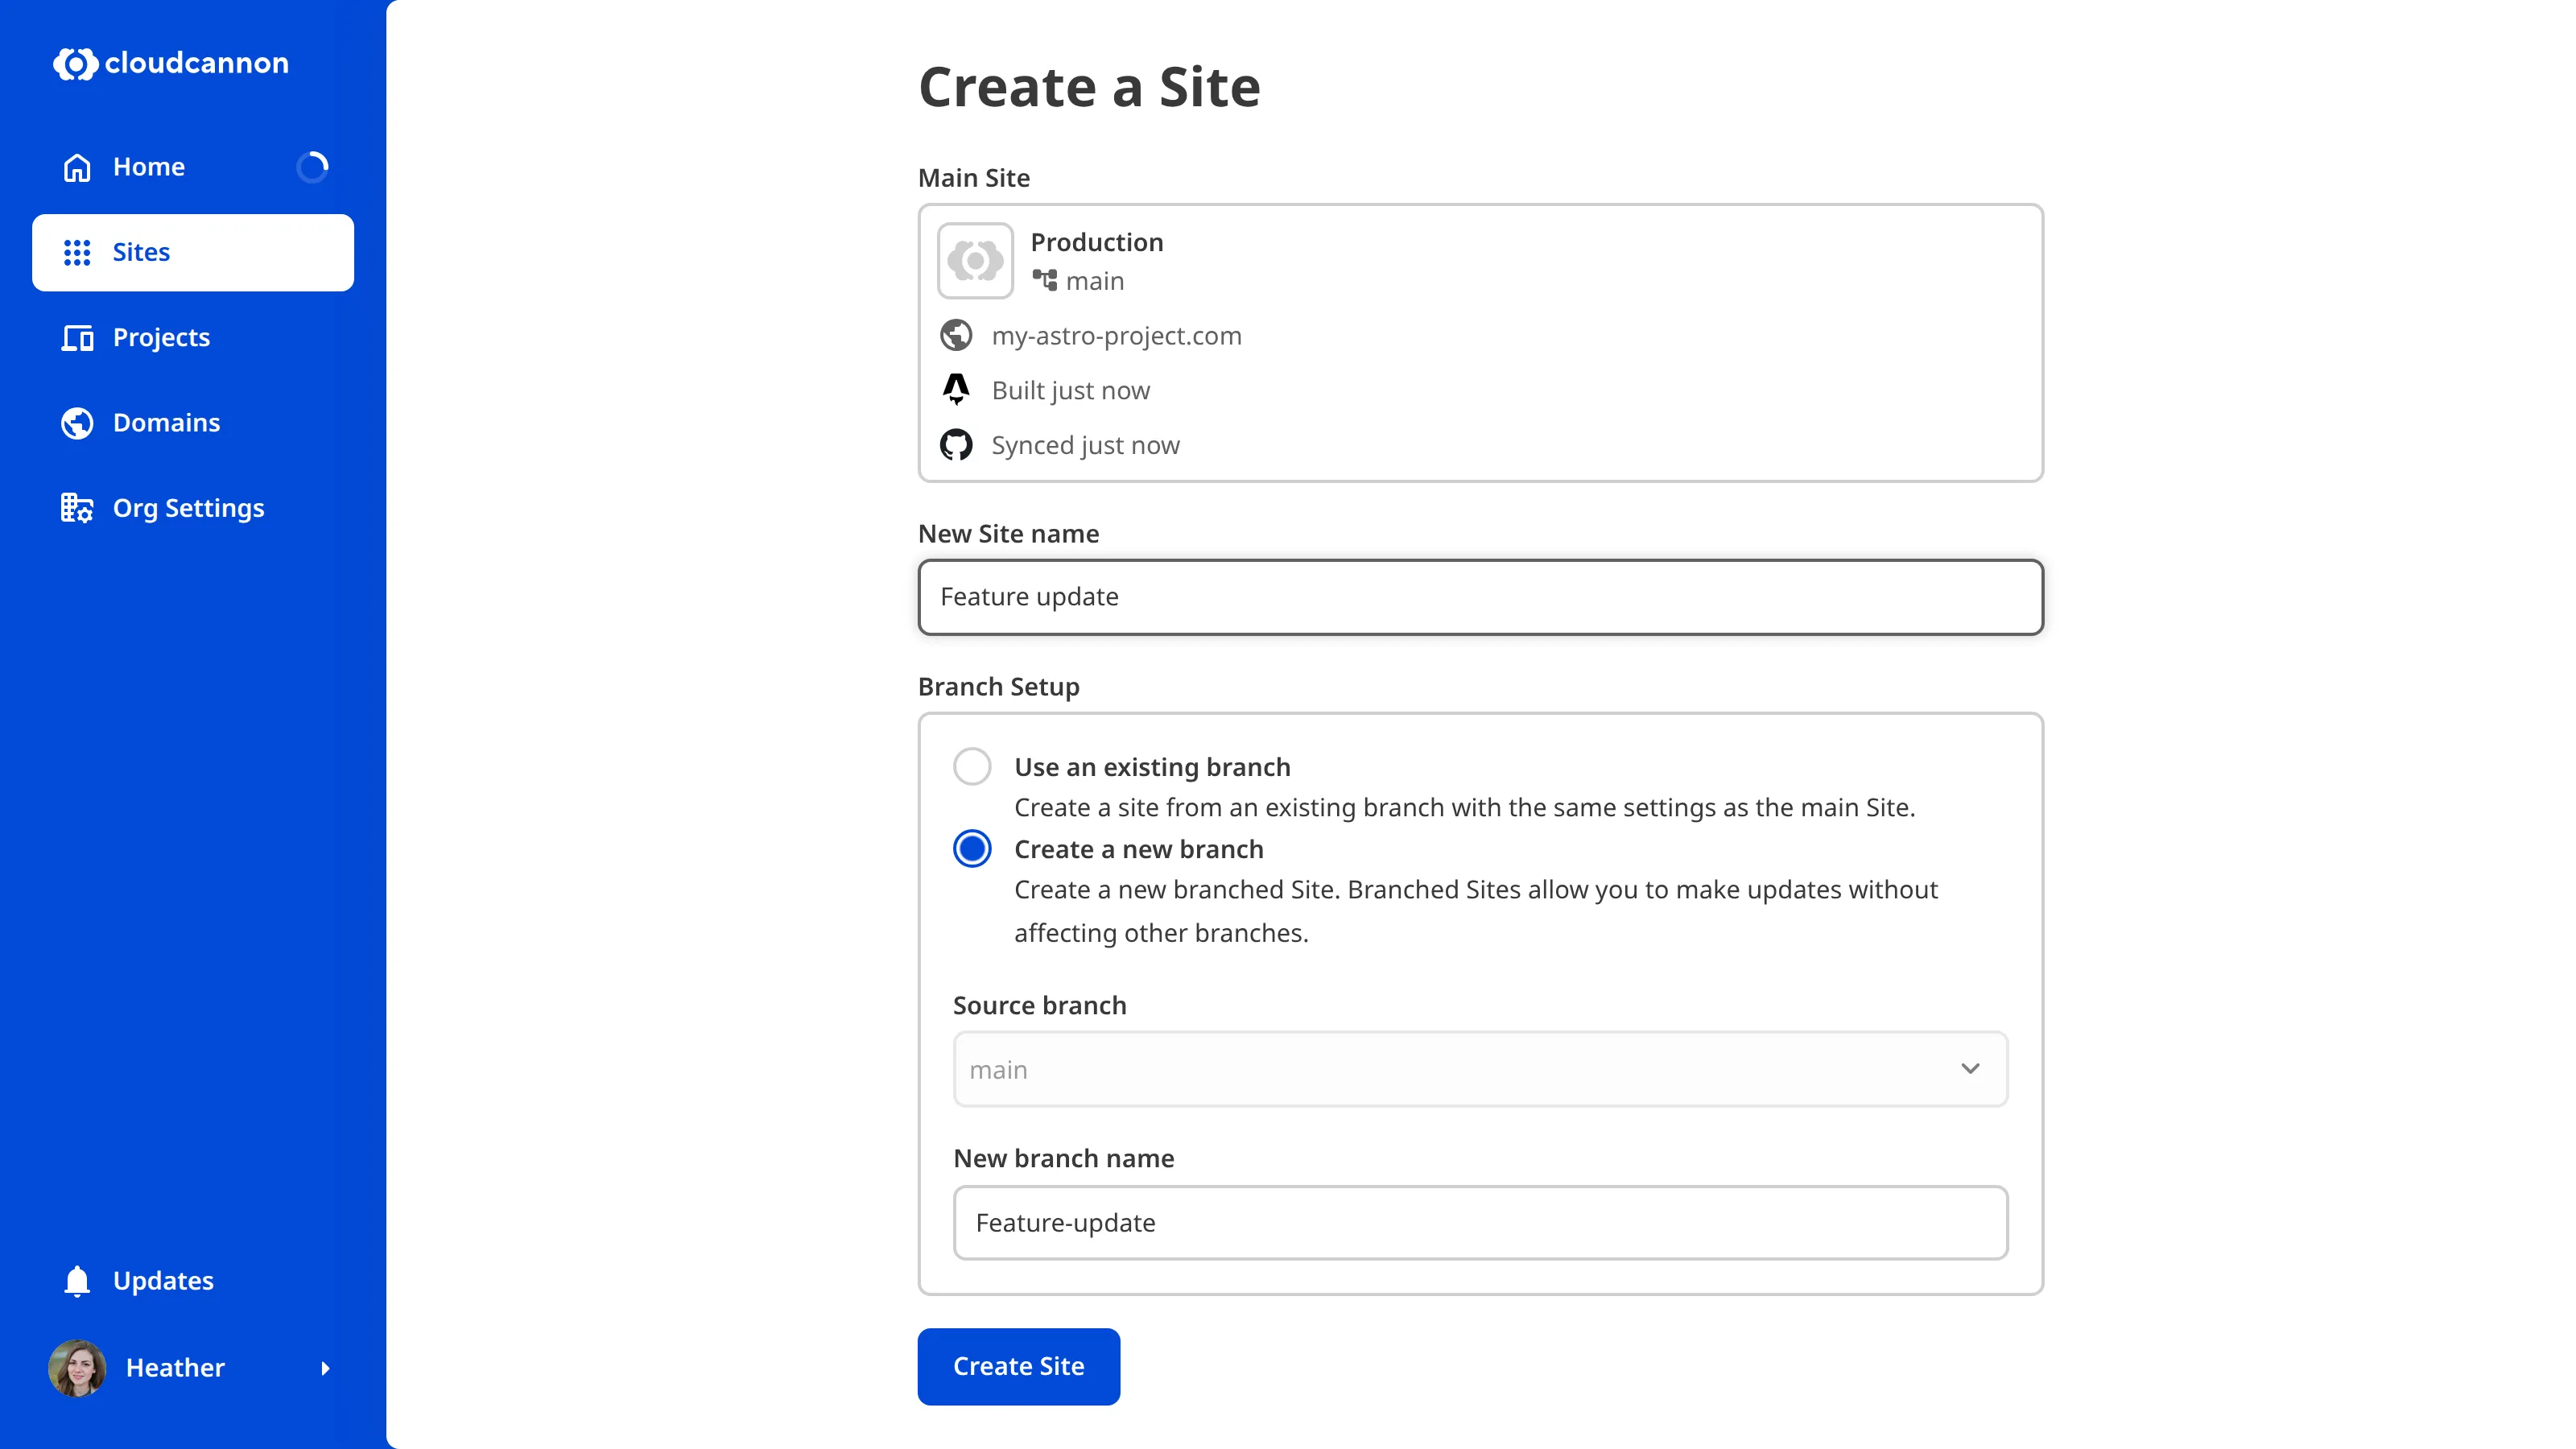Select the Create a new branch radio button
This screenshot has height=1449, width=2576.
click(972, 848)
